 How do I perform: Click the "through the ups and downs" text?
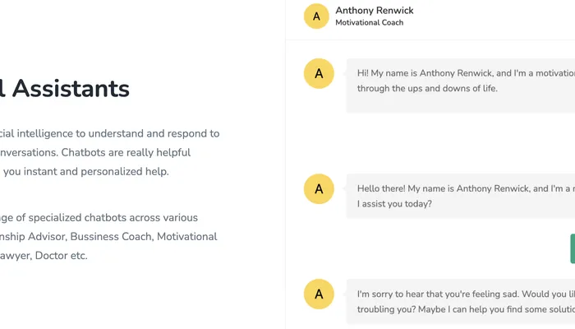pyautogui.click(x=427, y=88)
